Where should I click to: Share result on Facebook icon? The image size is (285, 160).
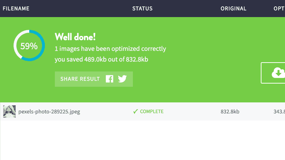pos(110,79)
